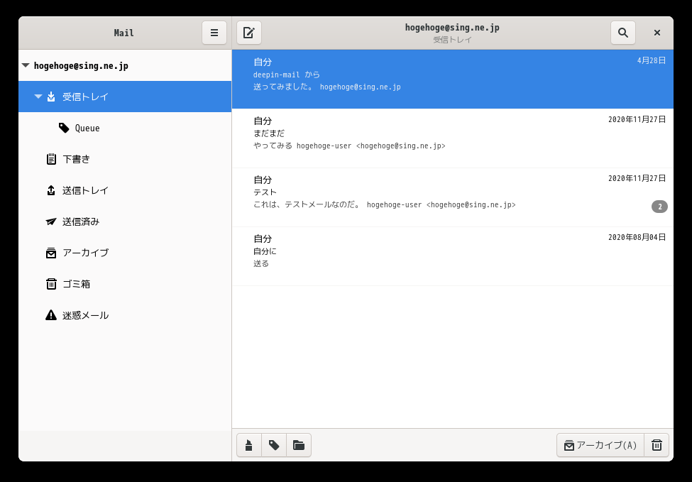The height and width of the screenshot is (482, 692).
Task: Click the 2020年08月04日 date
Action: tap(637, 237)
